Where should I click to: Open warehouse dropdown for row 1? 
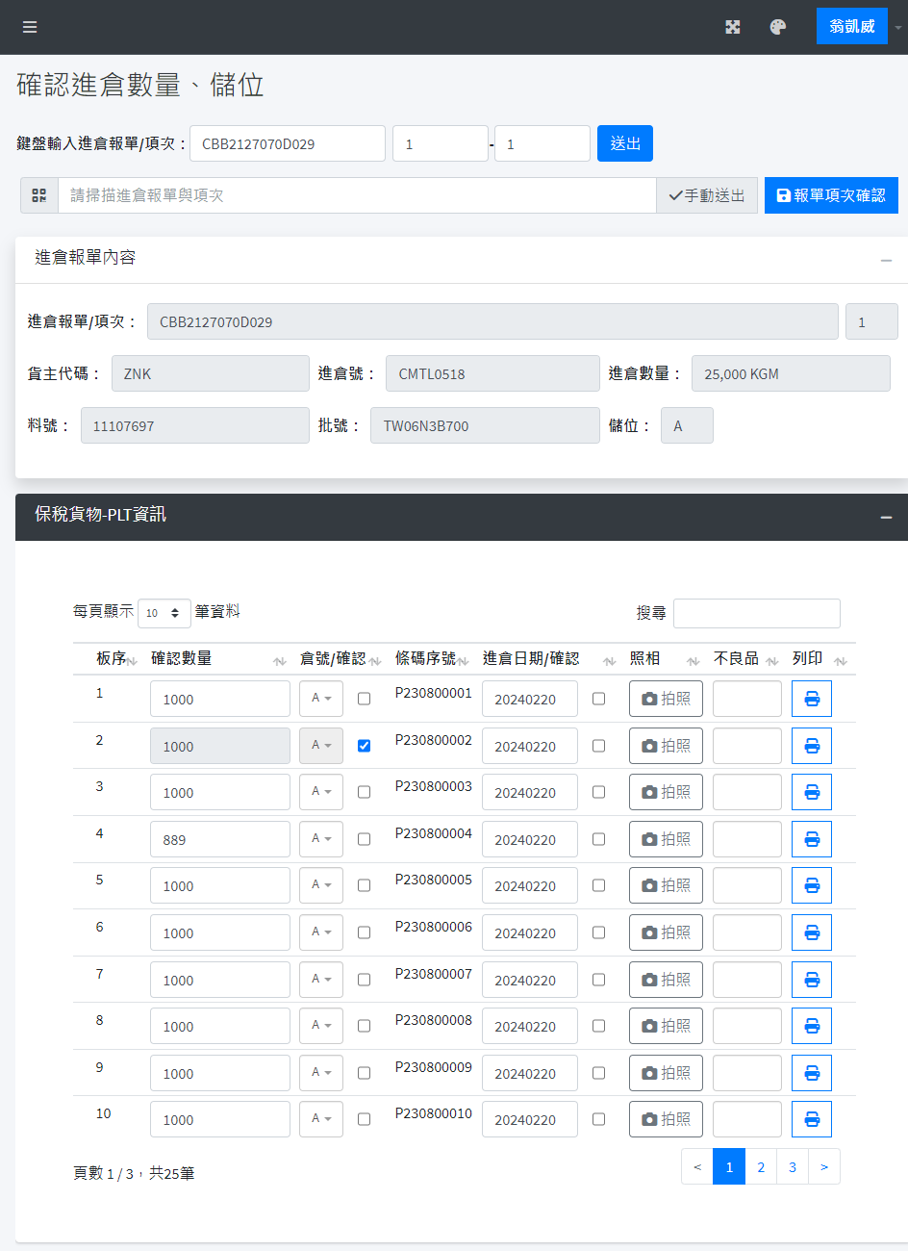pos(321,699)
